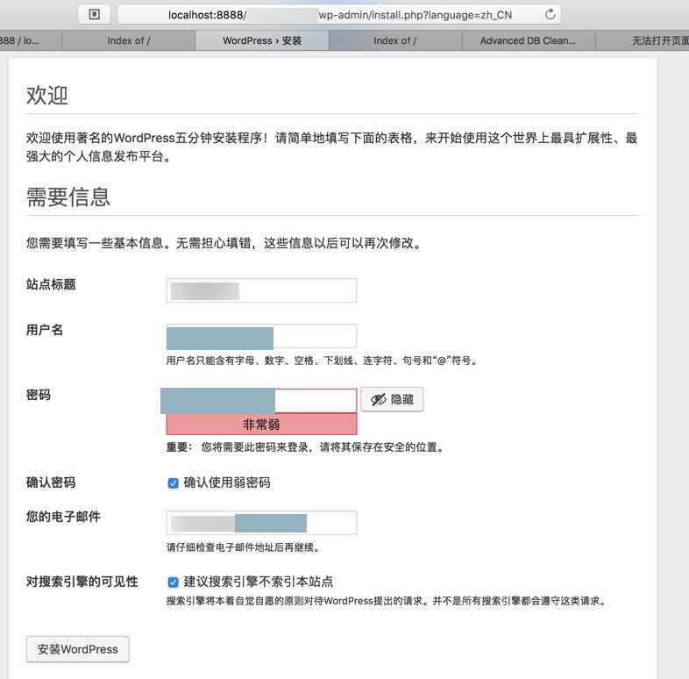This screenshot has width=689, height=679.
Task: Select the 'WordPress › 安装' tab
Action: 262,40
